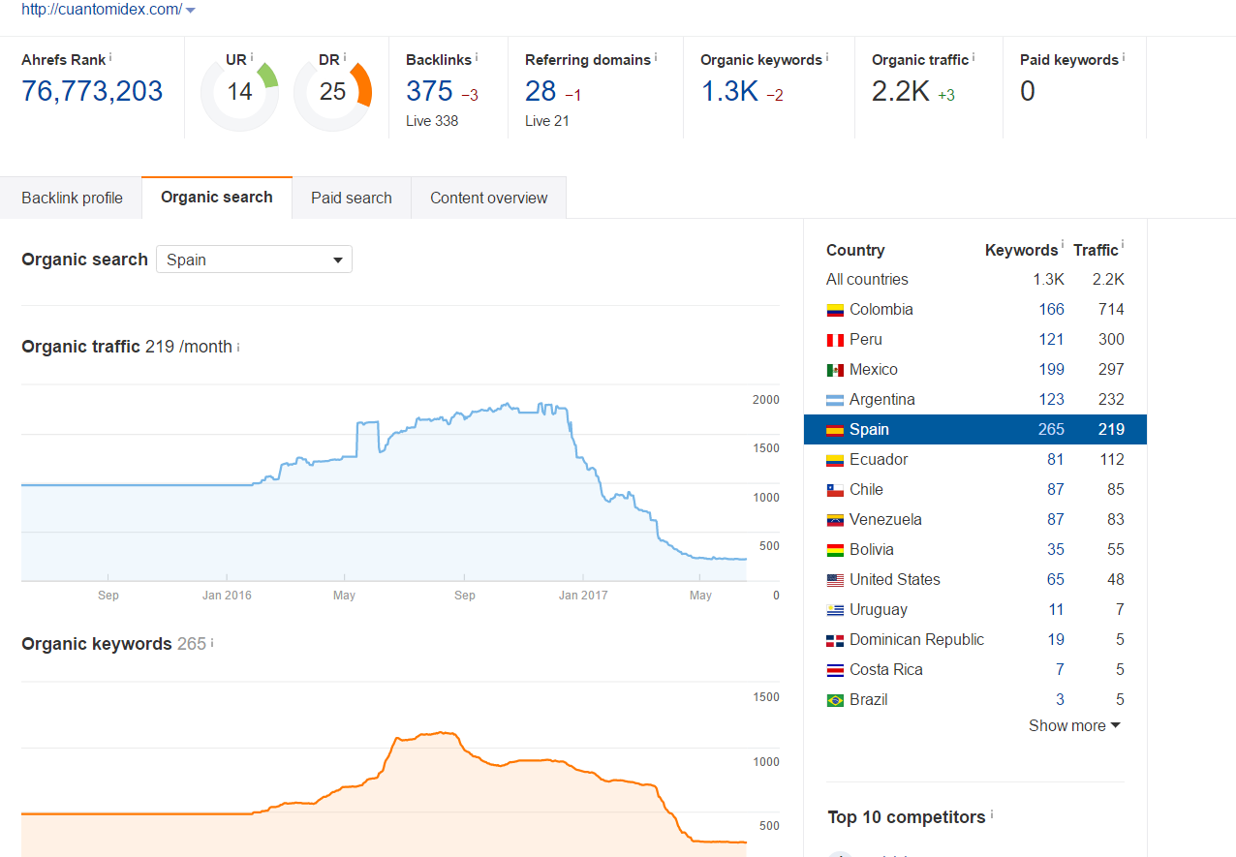Click the Mexico flag icon
Image resolution: width=1236 pixels, height=857 pixels.
point(835,370)
